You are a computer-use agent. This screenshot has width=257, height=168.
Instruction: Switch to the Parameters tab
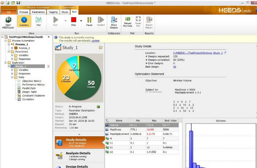[x=38, y=12]
